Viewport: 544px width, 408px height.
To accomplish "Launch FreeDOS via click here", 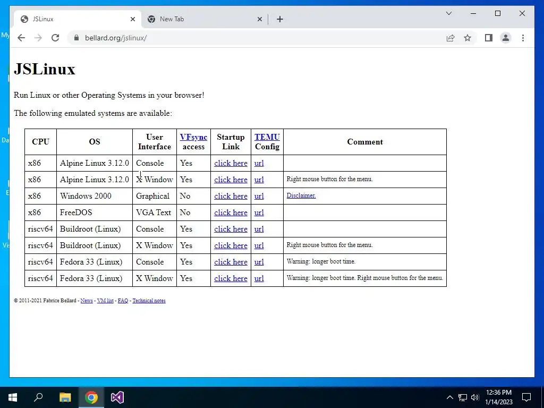I will pos(231,212).
